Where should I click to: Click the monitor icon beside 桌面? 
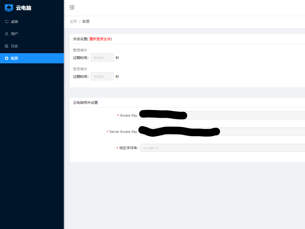pos(7,22)
